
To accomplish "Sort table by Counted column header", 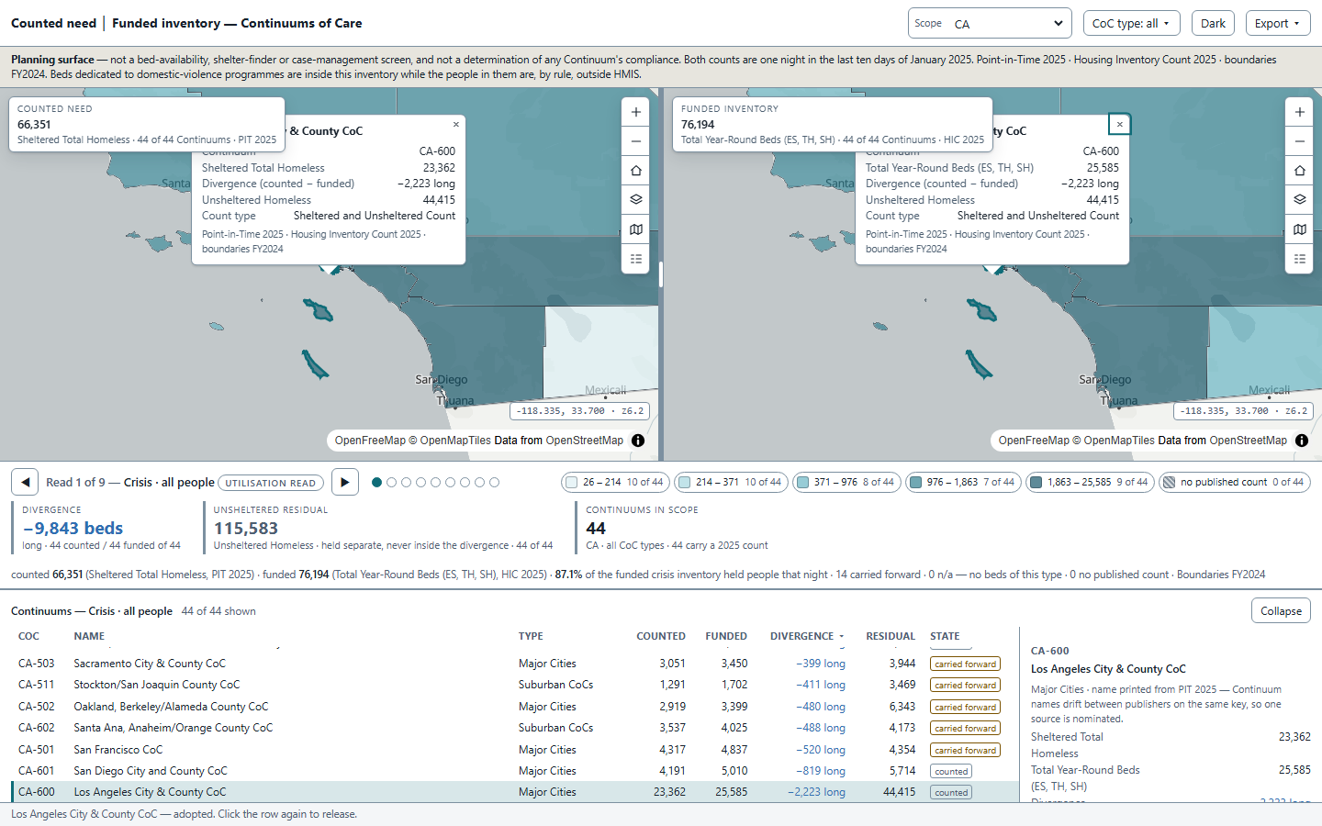I will (661, 636).
